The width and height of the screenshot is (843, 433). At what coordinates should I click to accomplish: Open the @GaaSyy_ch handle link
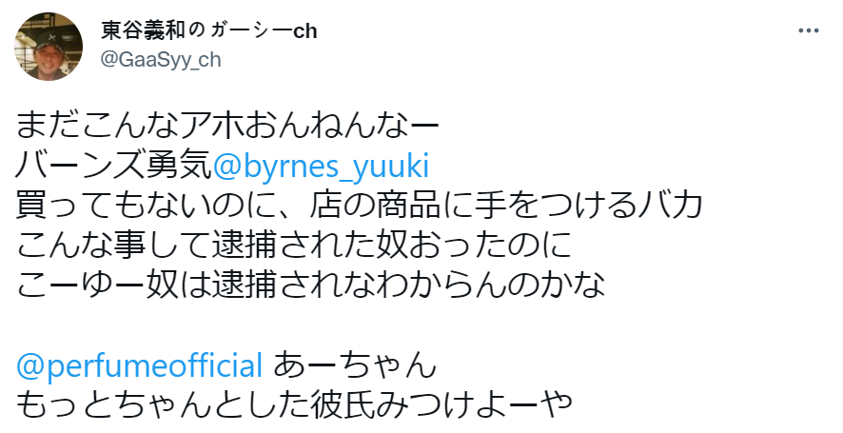click(x=160, y=58)
